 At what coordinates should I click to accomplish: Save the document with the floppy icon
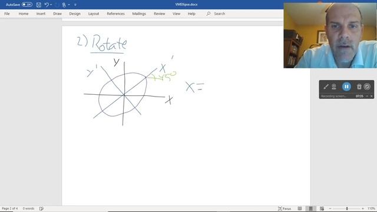pos(38,5)
